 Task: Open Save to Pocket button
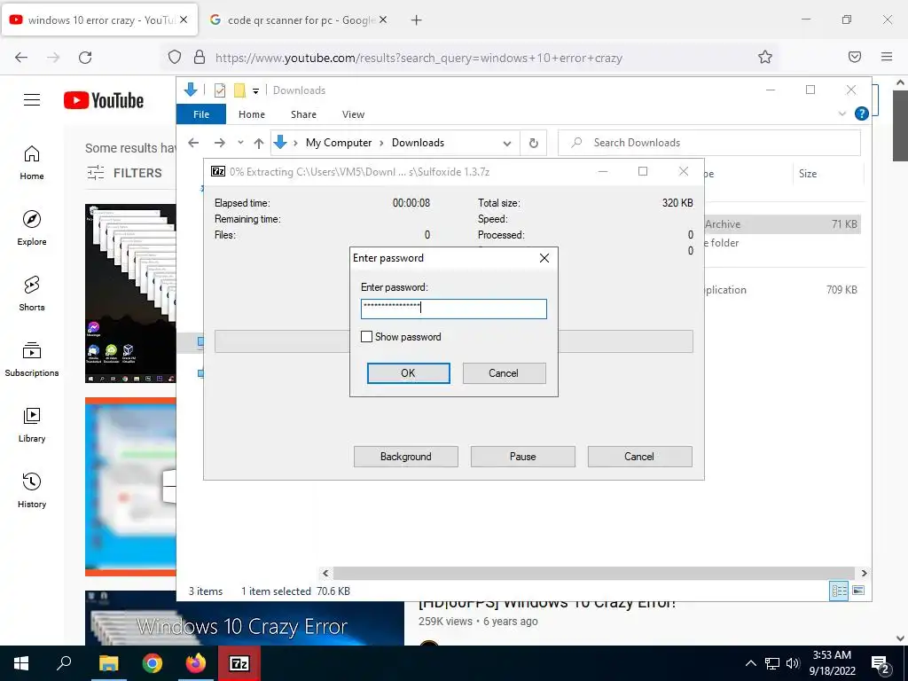(x=854, y=57)
